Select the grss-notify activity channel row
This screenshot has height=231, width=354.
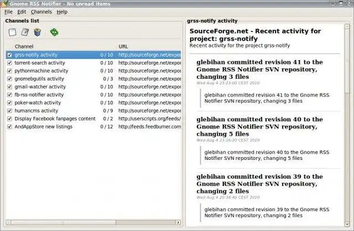[93, 55]
